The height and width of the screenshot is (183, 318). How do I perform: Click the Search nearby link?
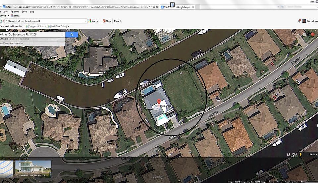(x=16, y=43)
